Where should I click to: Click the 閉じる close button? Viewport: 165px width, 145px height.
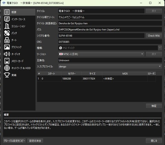coord(154,141)
